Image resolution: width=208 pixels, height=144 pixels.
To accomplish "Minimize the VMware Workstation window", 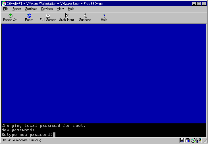I will point(194,4).
